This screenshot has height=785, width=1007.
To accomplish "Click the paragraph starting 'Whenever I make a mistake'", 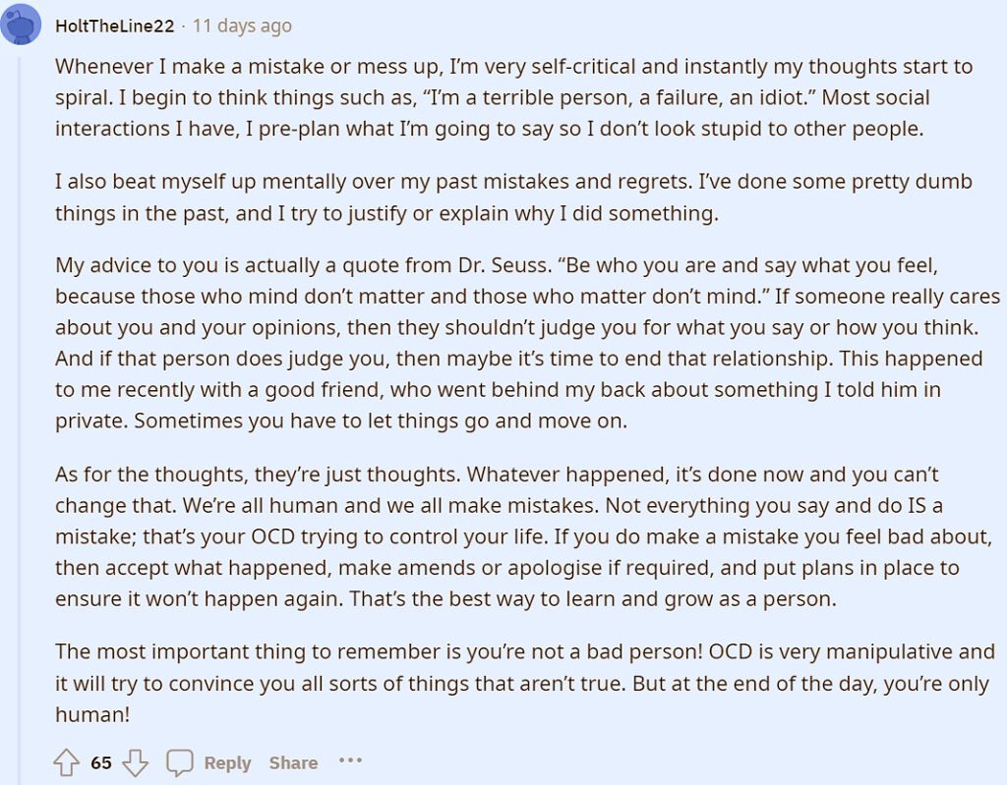I will 513,97.
